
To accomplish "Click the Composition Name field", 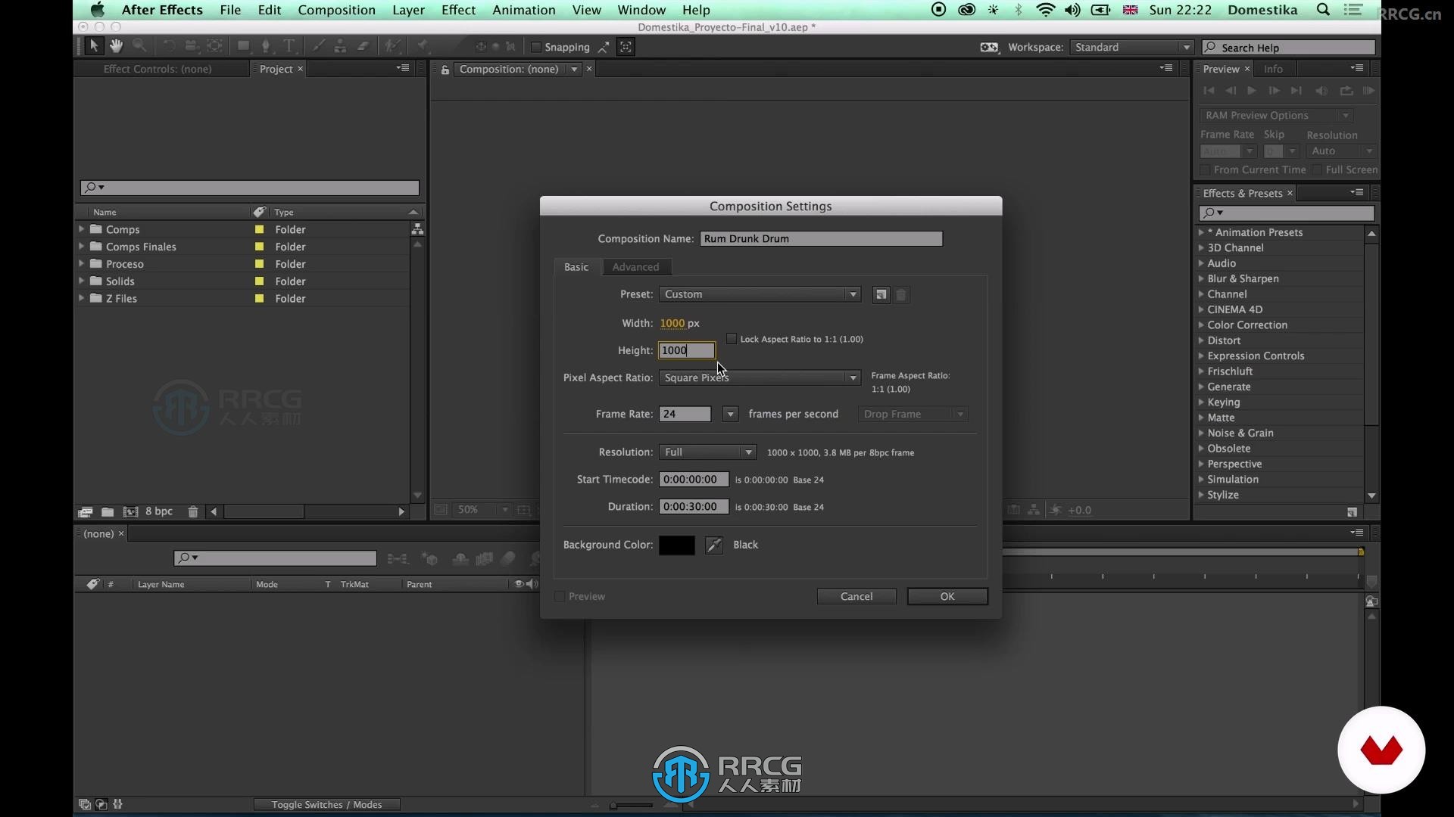I will [821, 239].
